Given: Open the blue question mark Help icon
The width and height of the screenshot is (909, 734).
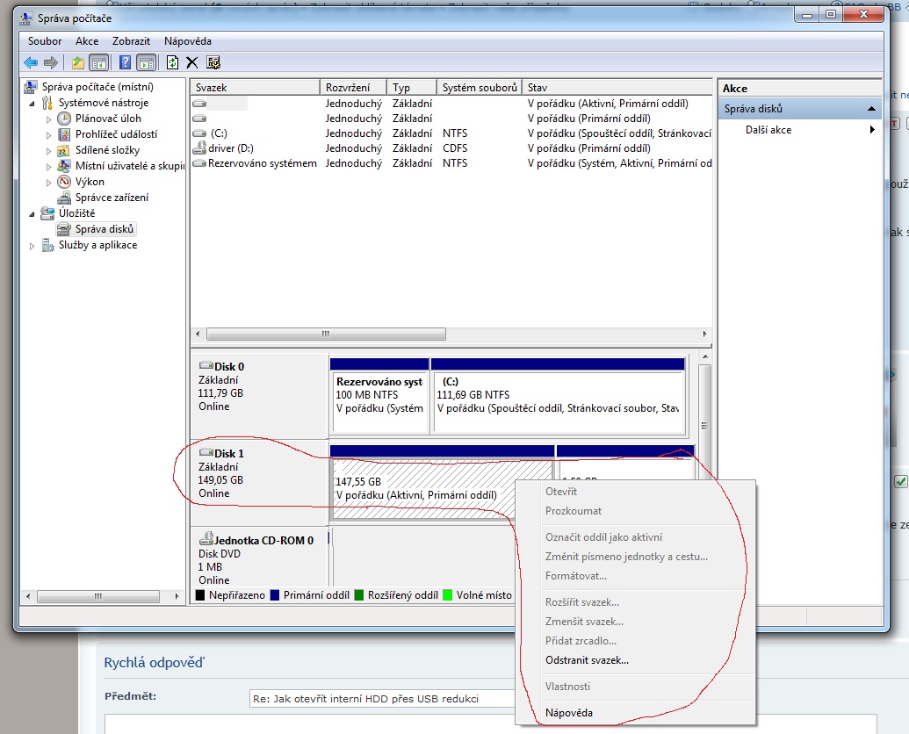Looking at the screenshot, I should pos(125,62).
